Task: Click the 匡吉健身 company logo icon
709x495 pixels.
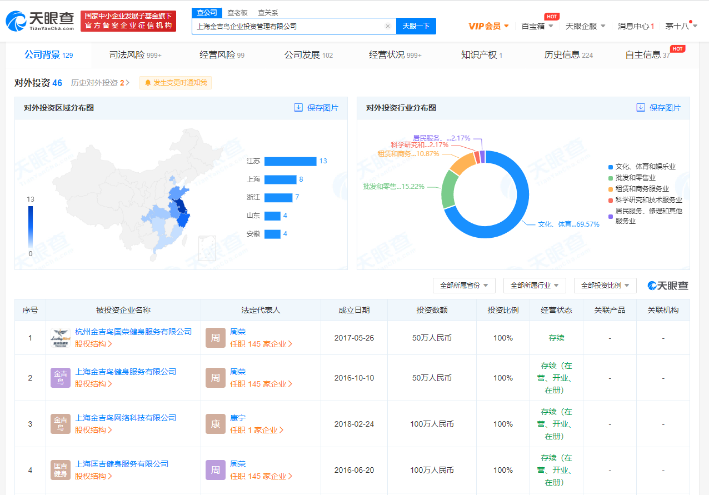Action: tap(60, 470)
